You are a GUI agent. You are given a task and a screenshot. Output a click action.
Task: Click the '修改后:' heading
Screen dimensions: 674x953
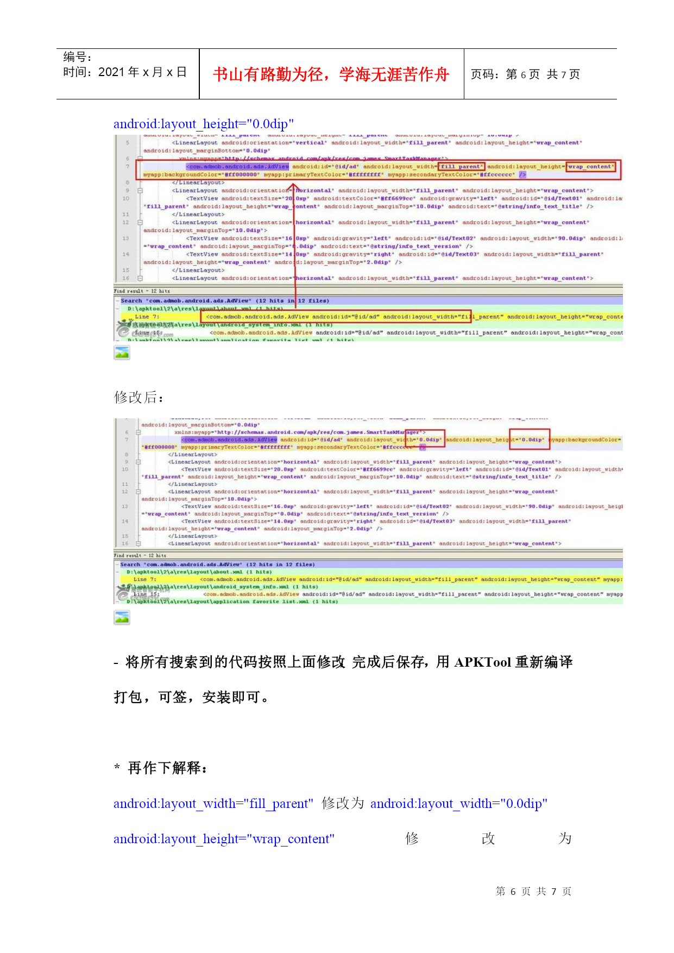click(139, 398)
